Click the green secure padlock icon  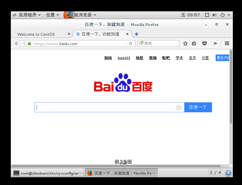point(29,43)
